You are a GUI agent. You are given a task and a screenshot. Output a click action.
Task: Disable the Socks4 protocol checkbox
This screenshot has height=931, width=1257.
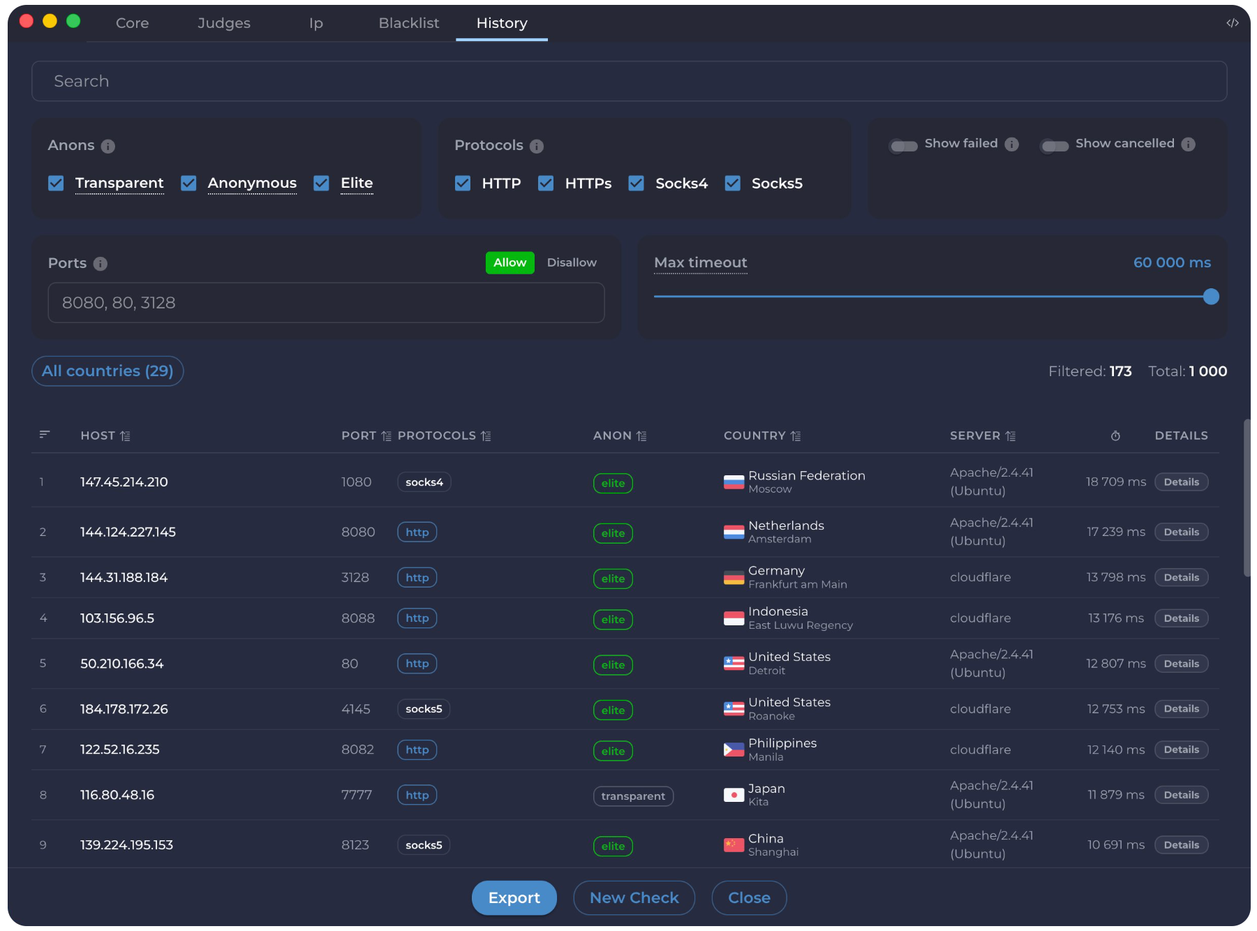coord(636,184)
